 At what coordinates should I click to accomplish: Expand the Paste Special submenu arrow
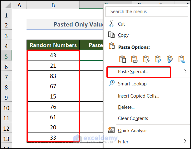(x=185, y=72)
